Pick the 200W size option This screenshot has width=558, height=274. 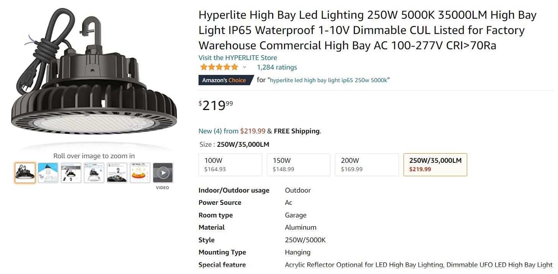366,165
